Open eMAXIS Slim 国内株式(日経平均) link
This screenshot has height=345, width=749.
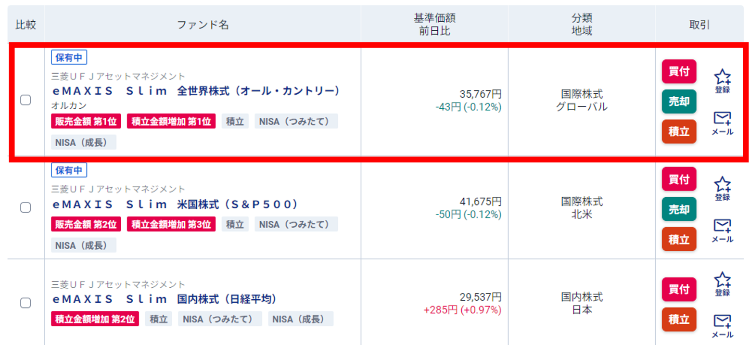pyautogui.click(x=165, y=299)
